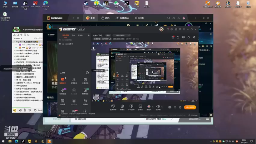Toggle the microphone icon in the chat window footer

25,110
